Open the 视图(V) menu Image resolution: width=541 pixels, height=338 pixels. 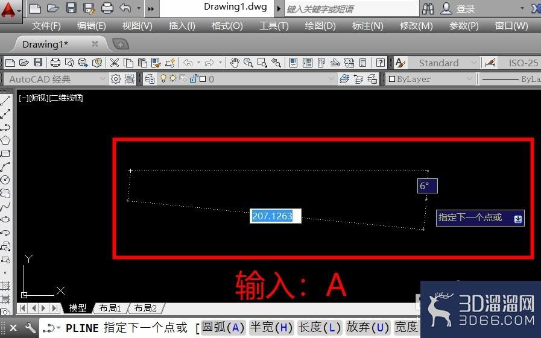click(137, 26)
